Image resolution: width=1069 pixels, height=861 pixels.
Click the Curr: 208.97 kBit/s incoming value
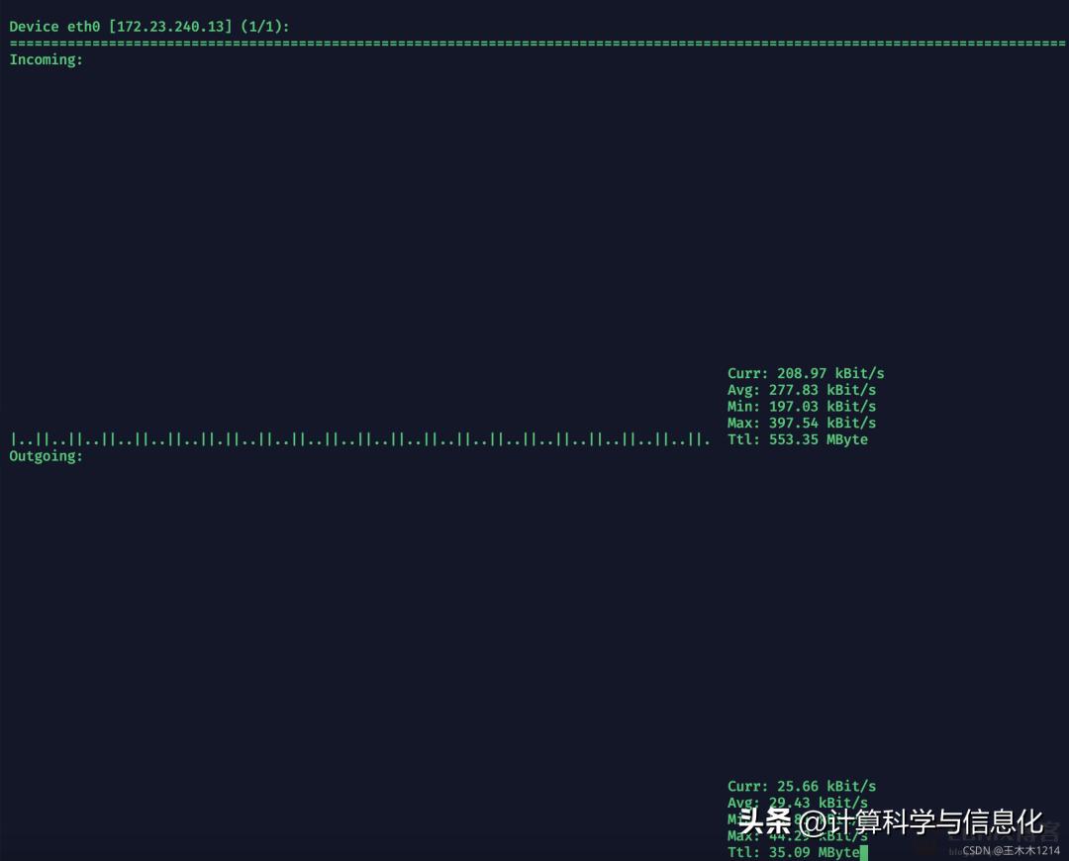(x=806, y=373)
